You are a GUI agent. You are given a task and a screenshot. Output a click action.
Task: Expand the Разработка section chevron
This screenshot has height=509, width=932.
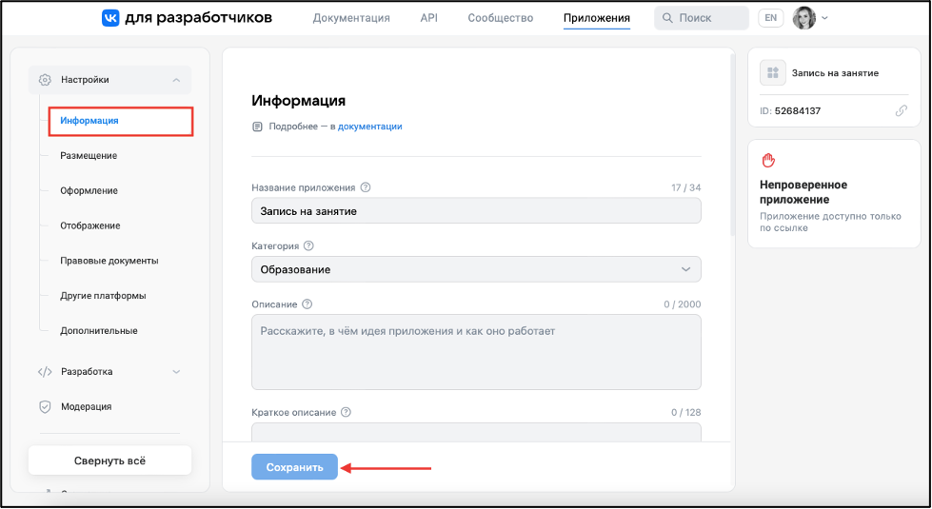tap(176, 372)
